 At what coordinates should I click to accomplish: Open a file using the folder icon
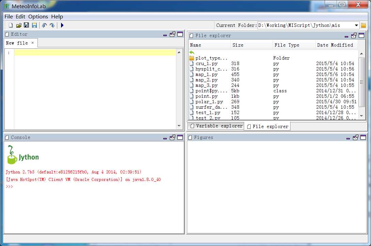tap(19, 25)
